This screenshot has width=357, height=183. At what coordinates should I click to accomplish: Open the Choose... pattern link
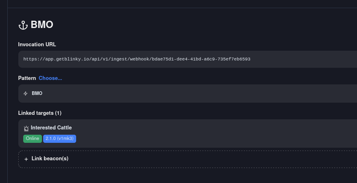[x=50, y=78]
